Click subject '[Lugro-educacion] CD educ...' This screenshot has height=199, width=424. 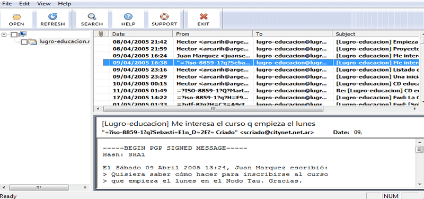point(377,83)
